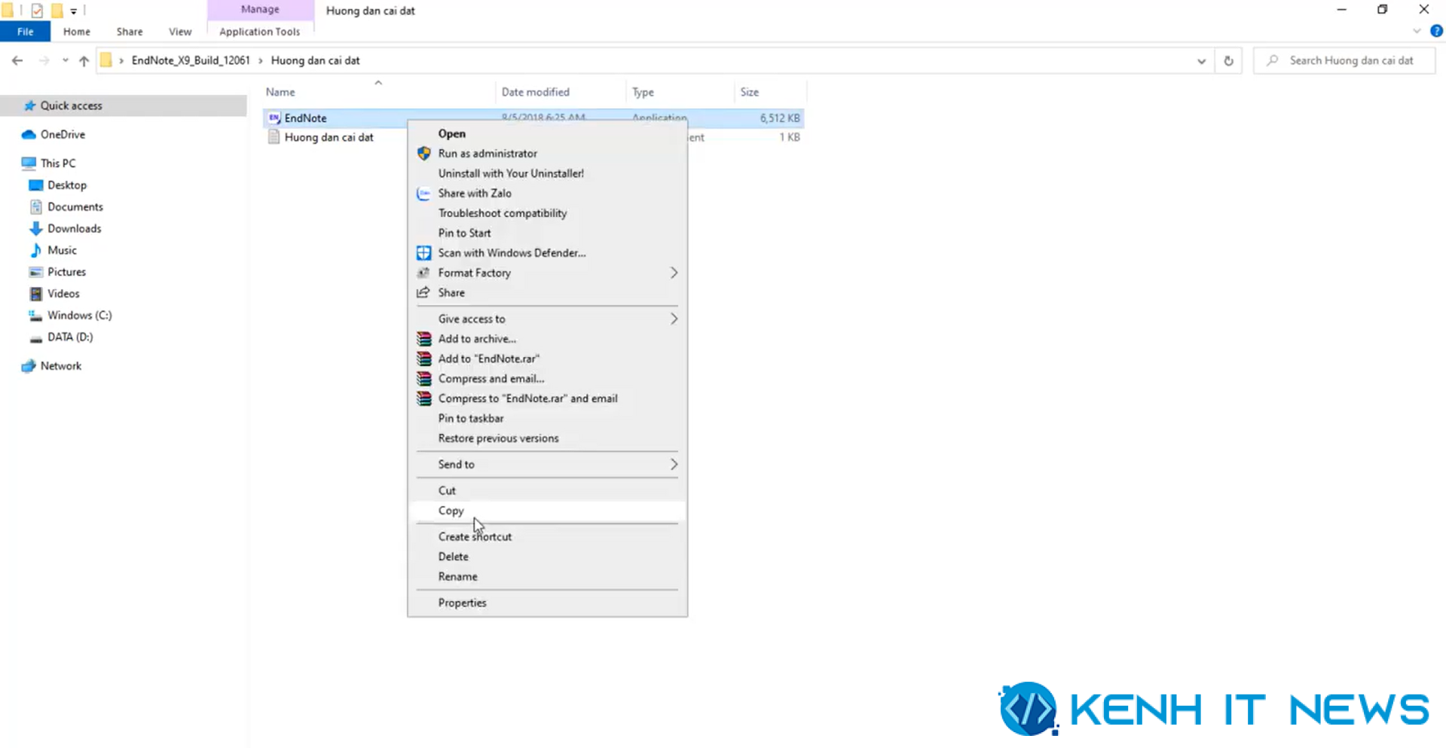Refresh the folder view
The image size is (1446, 748).
1228,60
